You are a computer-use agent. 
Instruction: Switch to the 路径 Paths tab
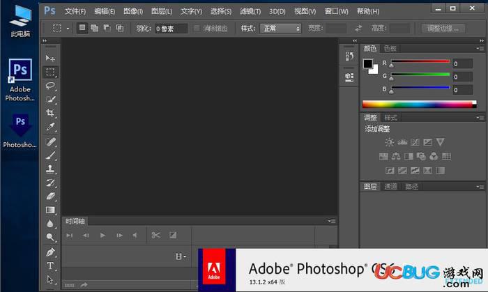pos(411,187)
